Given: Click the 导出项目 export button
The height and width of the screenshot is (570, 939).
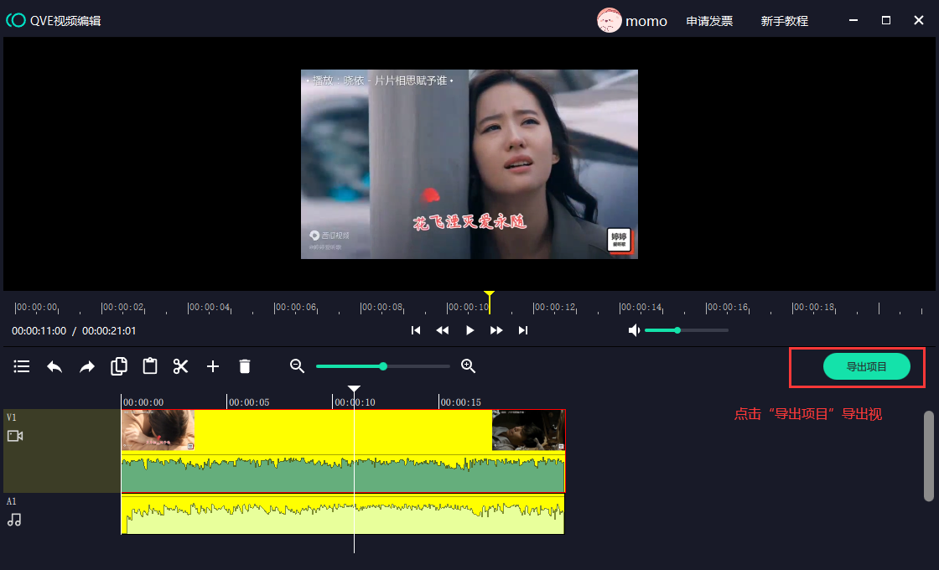Looking at the screenshot, I should [x=866, y=366].
